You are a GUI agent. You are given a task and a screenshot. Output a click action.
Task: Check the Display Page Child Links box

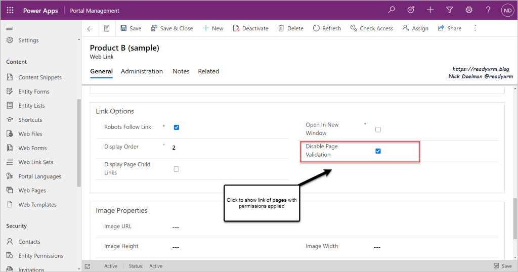(x=177, y=169)
